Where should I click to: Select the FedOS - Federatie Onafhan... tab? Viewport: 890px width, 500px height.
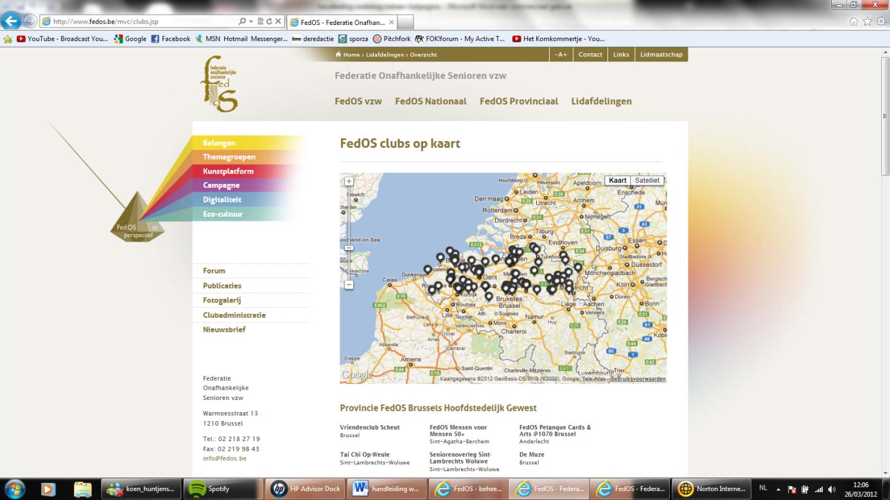click(x=342, y=22)
